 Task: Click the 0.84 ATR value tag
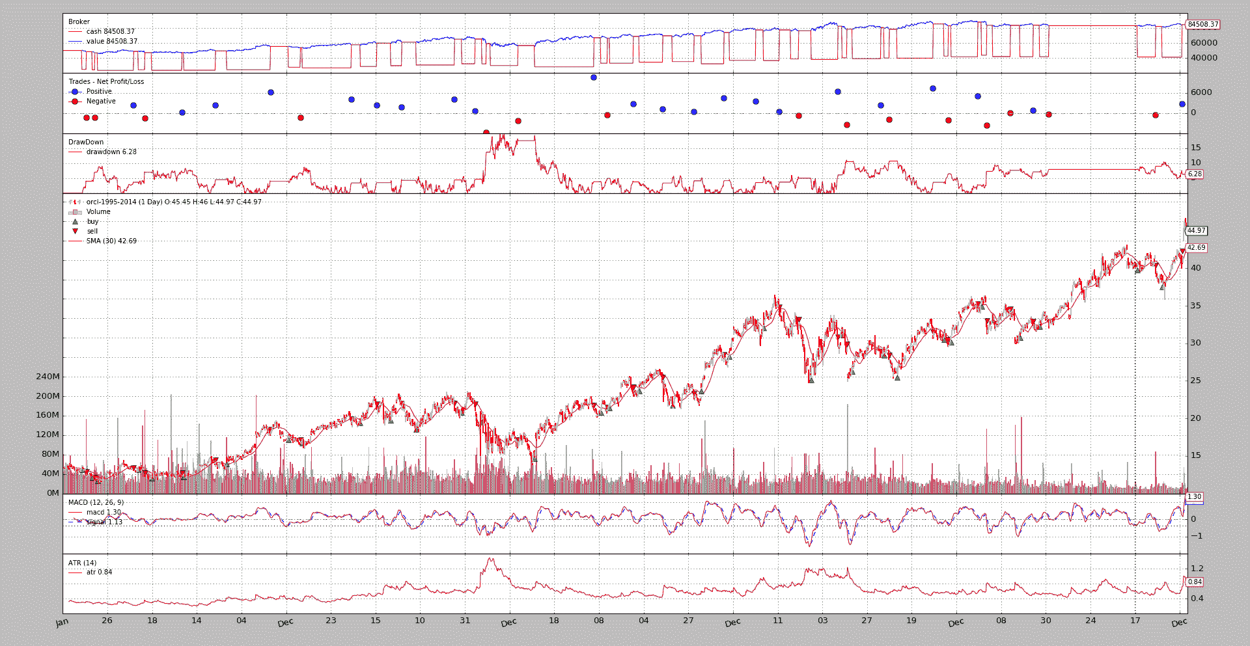click(1195, 582)
